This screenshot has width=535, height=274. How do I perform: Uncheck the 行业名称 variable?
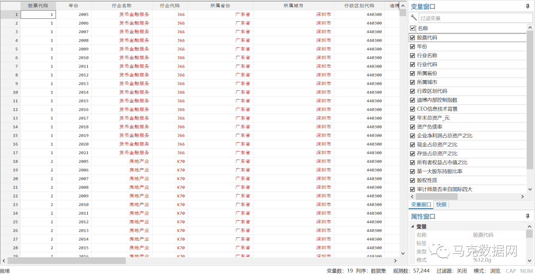tap(413, 55)
